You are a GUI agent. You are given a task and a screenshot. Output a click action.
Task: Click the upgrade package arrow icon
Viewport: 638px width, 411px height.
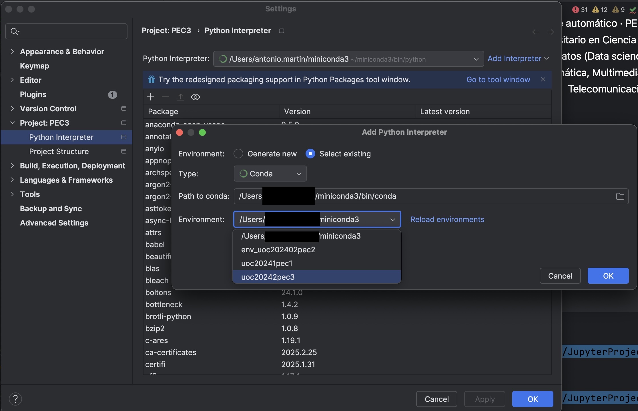pyautogui.click(x=181, y=97)
